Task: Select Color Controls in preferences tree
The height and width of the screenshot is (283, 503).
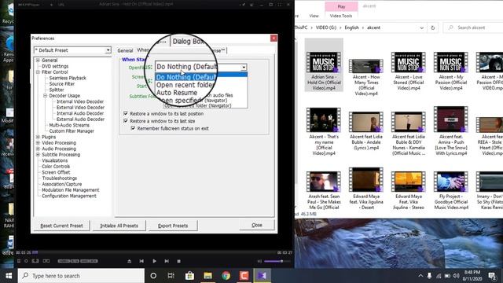Action: point(56,167)
